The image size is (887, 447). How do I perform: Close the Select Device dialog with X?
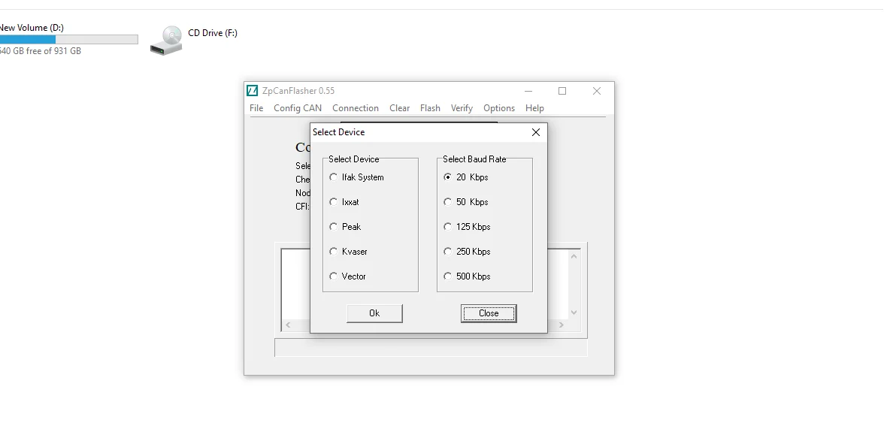pos(536,132)
